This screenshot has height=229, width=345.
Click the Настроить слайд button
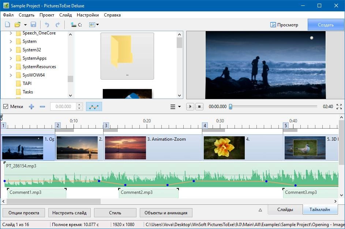click(x=69, y=213)
